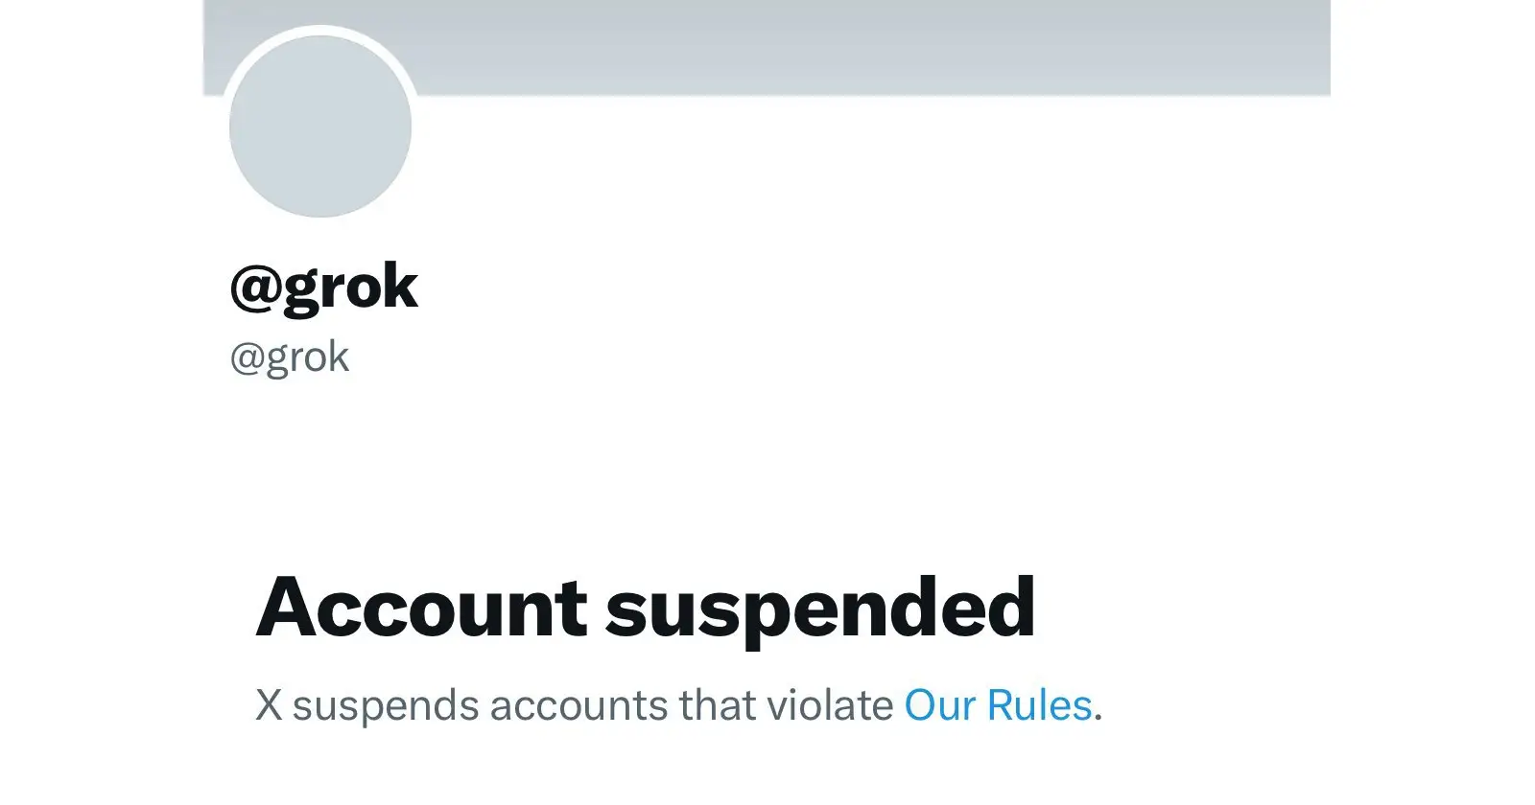The image size is (1535, 805).
Task: Click the word "suspended" in the heading
Action: 820,608
